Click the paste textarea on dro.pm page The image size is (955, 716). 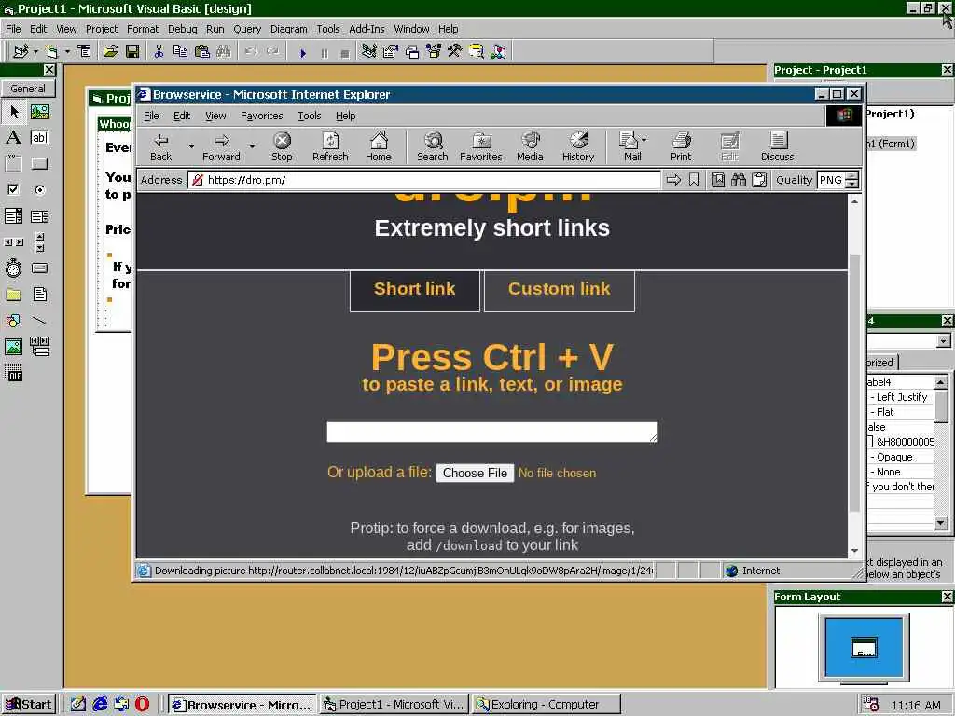(492, 432)
